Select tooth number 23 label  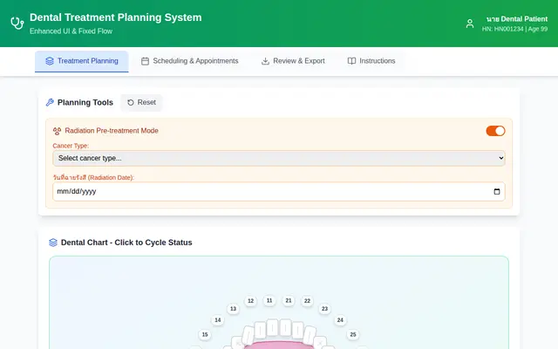coord(324,309)
